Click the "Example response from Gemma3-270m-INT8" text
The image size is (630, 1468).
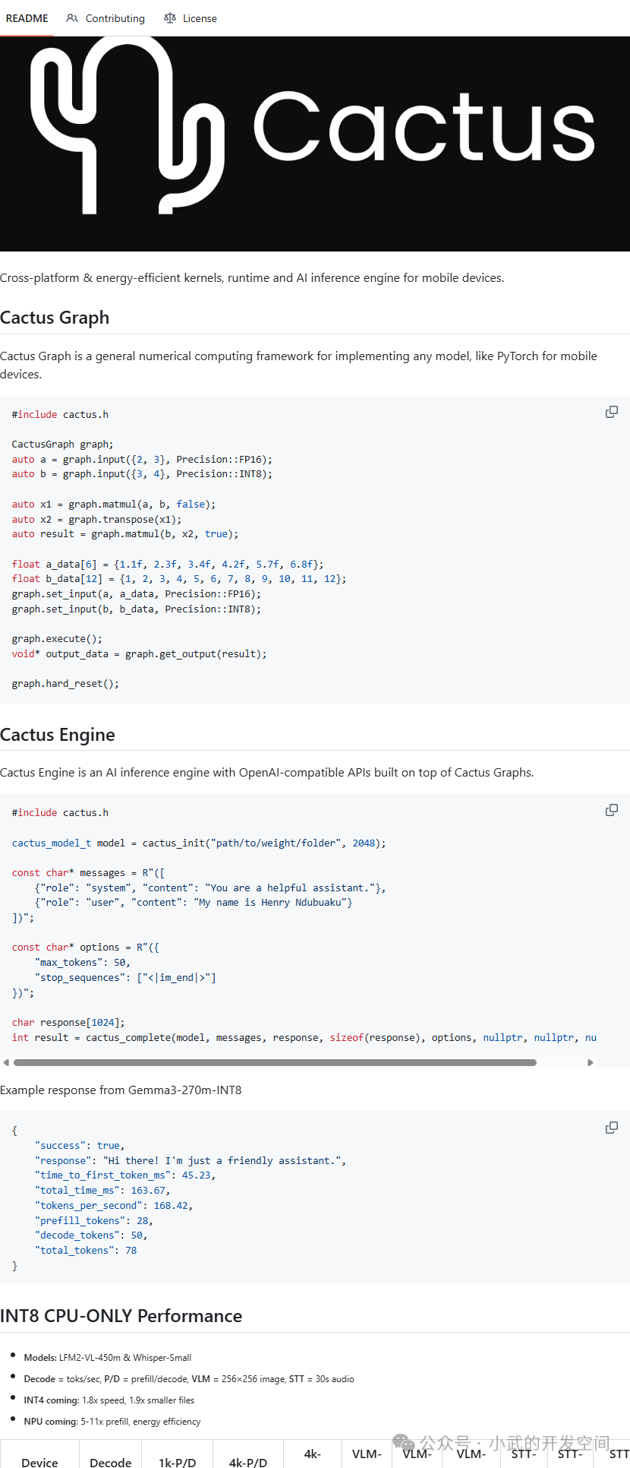coord(121,1090)
